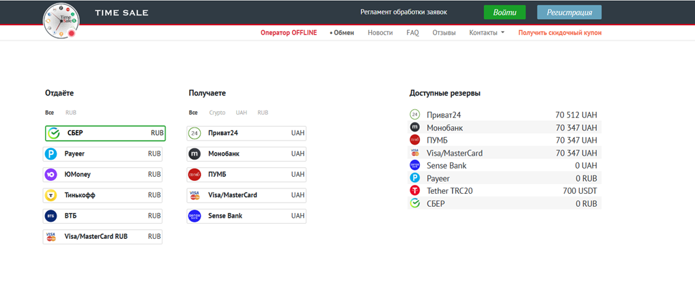Open the Новости menu item
Image resolution: width=695 pixels, height=288 pixels.
(380, 33)
